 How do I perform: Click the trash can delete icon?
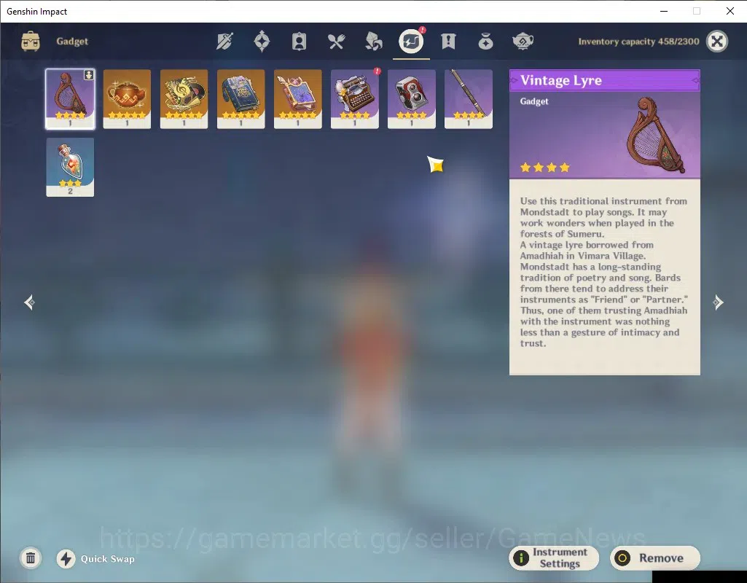tap(31, 557)
